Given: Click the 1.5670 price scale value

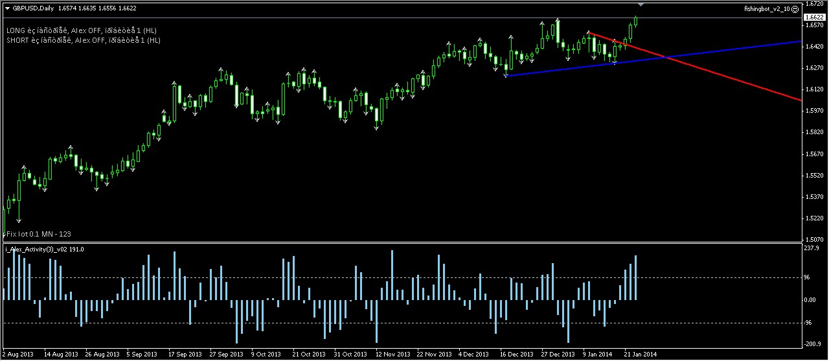Looking at the screenshot, I should 813,154.
